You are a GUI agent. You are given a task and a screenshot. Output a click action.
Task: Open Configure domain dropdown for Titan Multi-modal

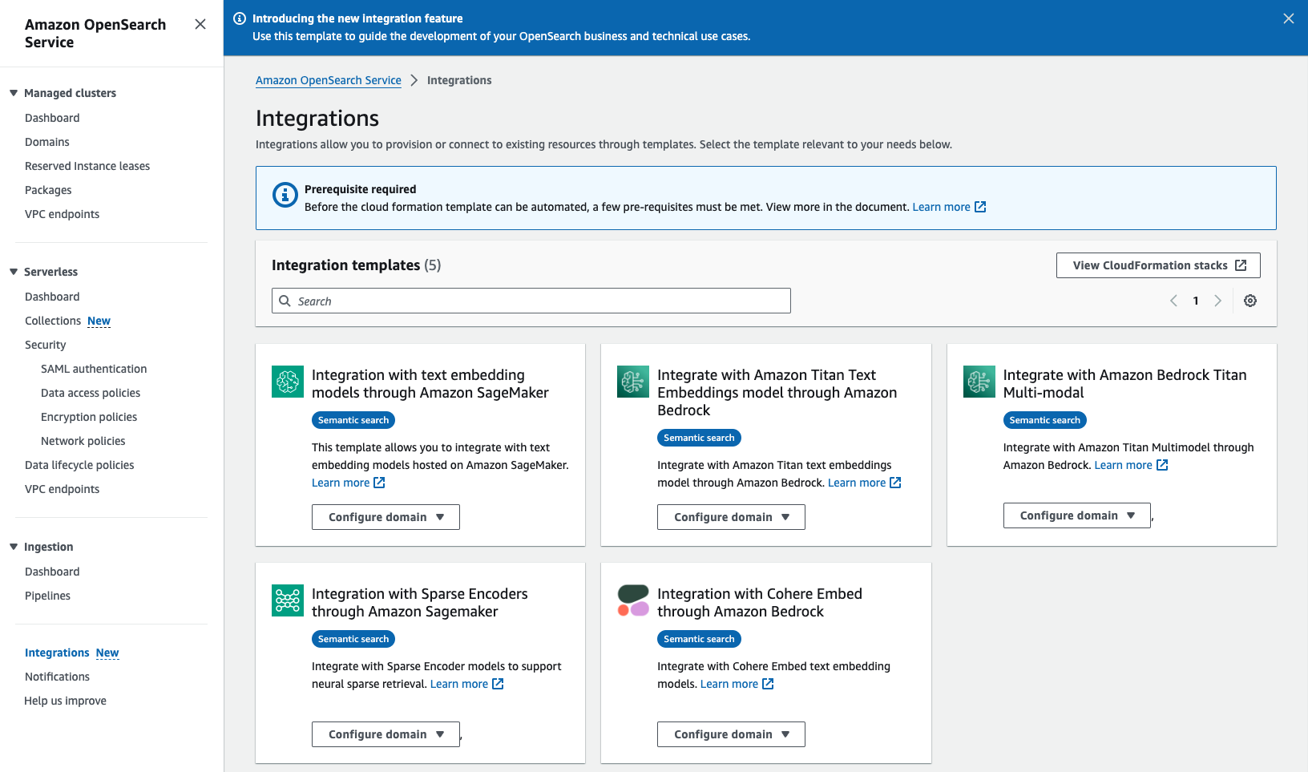[x=1077, y=515]
